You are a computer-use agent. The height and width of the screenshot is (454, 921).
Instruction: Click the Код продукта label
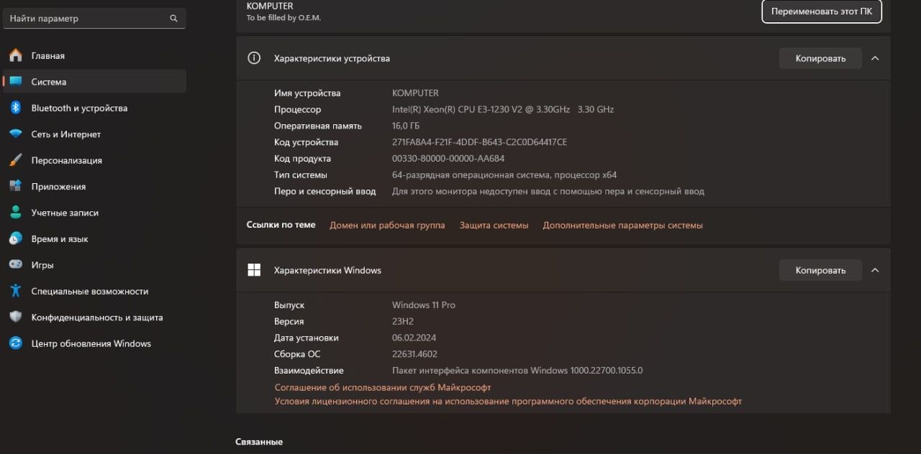302,159
